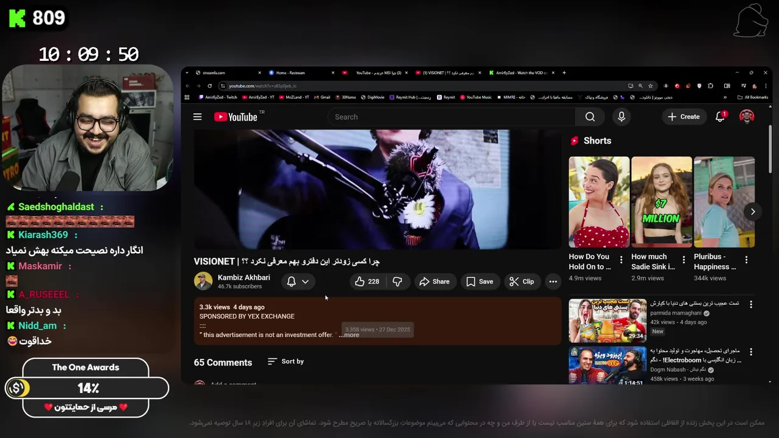Reload the page with refresh icon
Viewport: 779px width, 438px height.
(x=210, y=86)
